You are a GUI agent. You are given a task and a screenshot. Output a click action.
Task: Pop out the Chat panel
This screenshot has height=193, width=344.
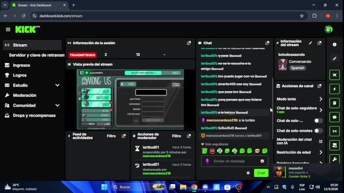pyautogui.click(x=267, y=43)
